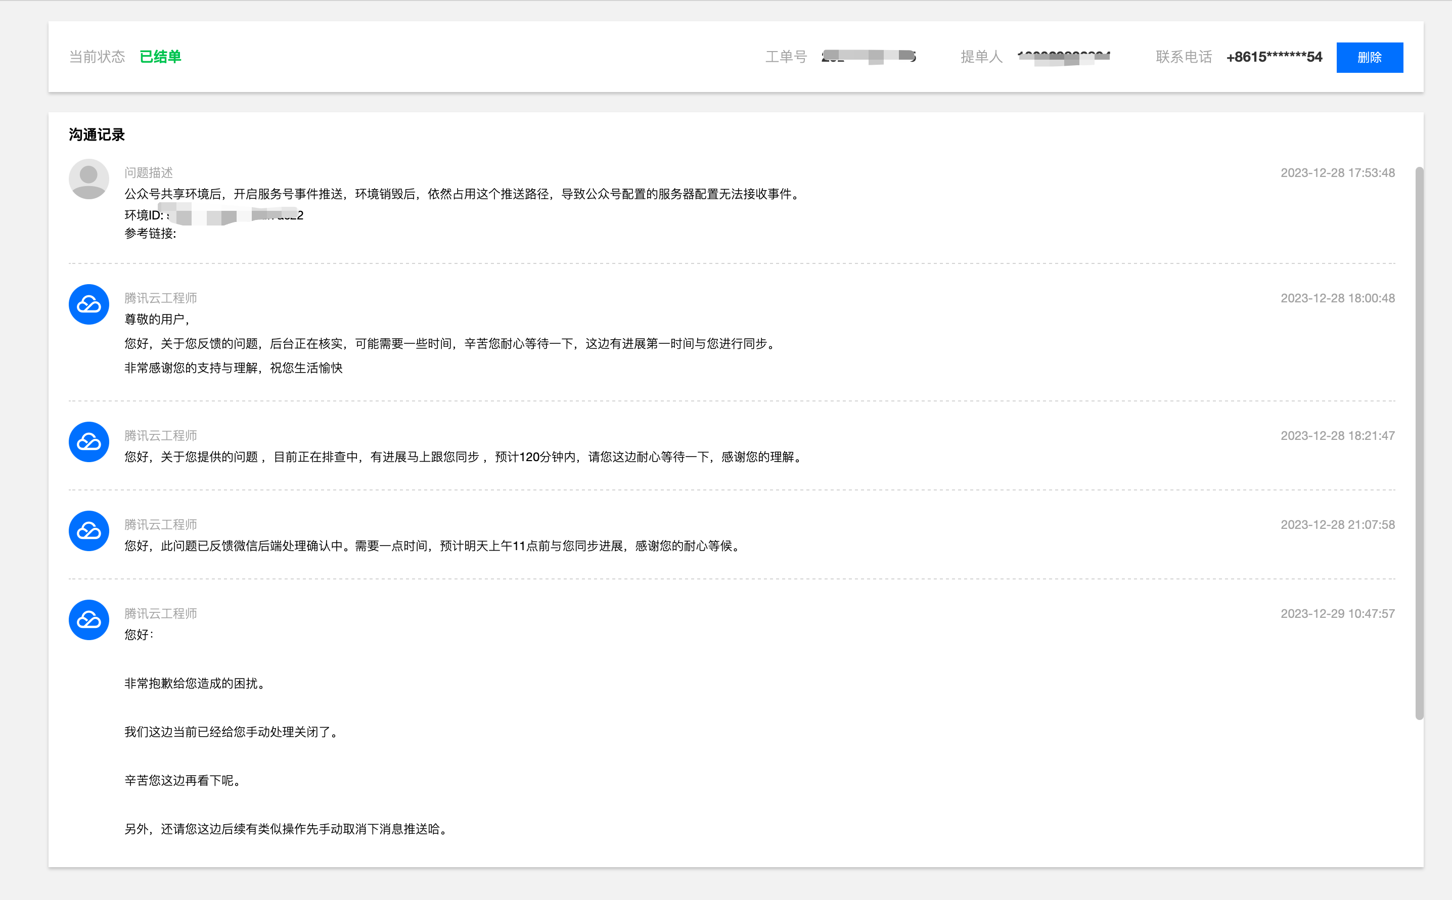This screenshot has height=900, width=1452.
Task: Click the blurred ticket number next to 工单号
Action: (868, 57)
